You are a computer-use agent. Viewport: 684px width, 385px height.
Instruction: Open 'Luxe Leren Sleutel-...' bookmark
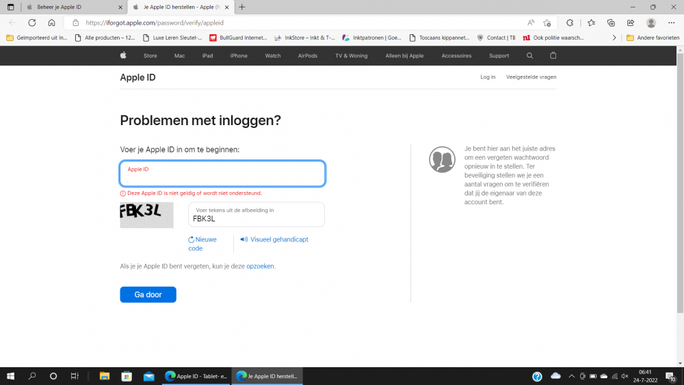pyautogui.click(x=172, y=38)
